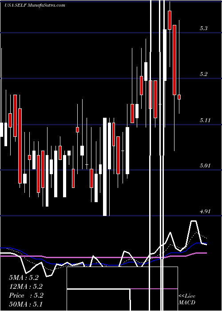The width and height of the screenshot is (222, 311).
Task: Click the '50MA : 5.1' legend entry
Action: tap(26, 304)
